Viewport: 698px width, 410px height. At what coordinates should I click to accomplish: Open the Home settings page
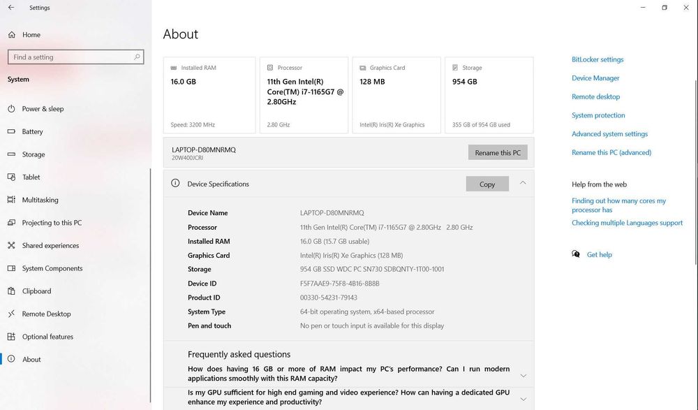point(31,35)
